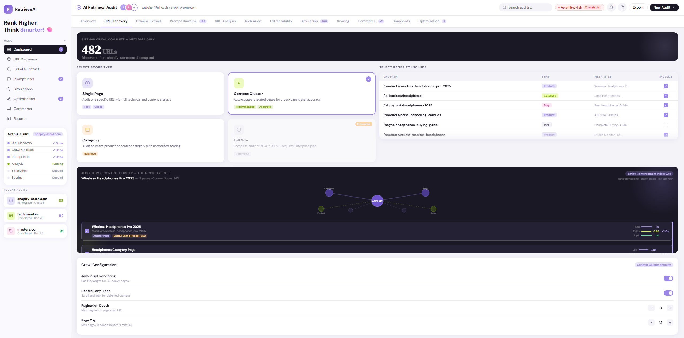The height and width of the screenshot is (338, 684).
Task: Click the Single Page scope icon
Action: (x=87, y=83)
